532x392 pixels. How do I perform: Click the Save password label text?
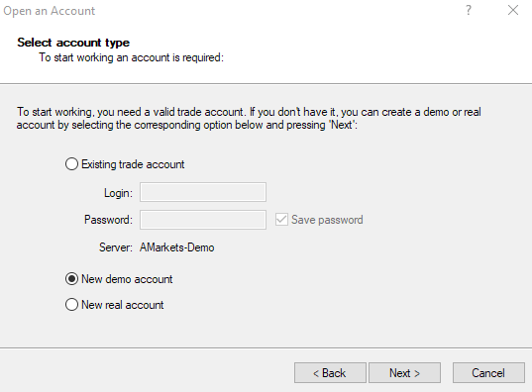pyautogui.click(x=327, y=220)
